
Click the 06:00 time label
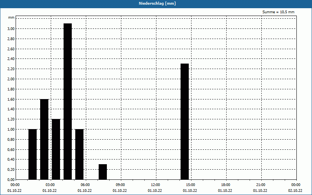pos(85,185)
